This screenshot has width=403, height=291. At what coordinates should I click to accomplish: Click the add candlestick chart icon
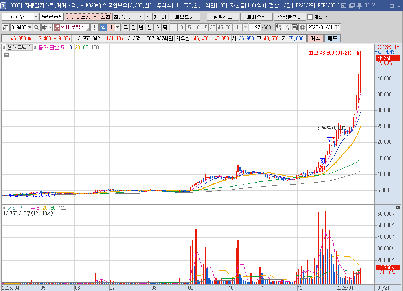tap(279, 27)
